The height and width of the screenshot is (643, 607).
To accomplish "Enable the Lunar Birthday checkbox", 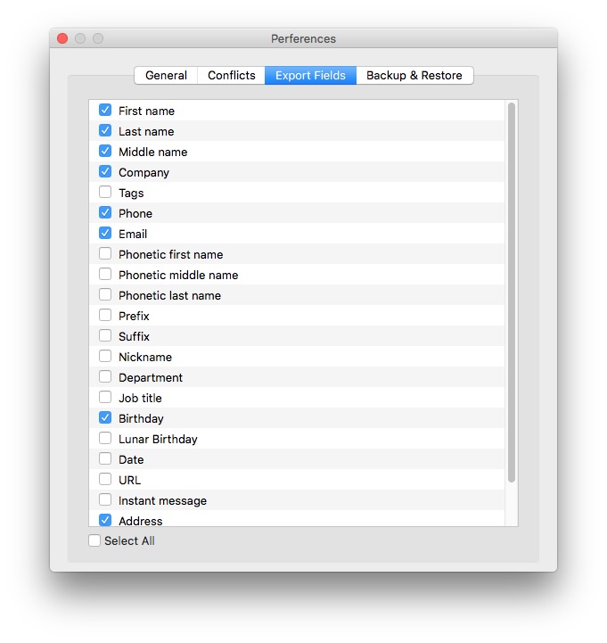I will tap(105, 439).
